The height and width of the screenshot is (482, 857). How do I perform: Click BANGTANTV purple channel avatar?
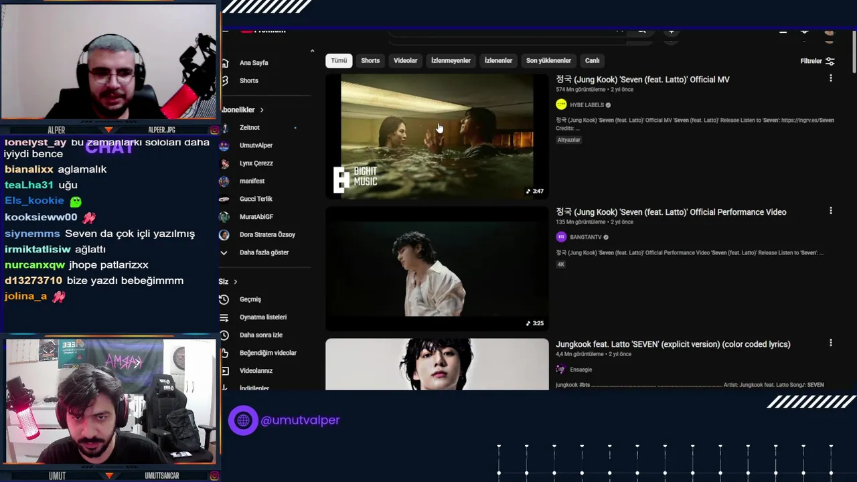click(561, 237)
